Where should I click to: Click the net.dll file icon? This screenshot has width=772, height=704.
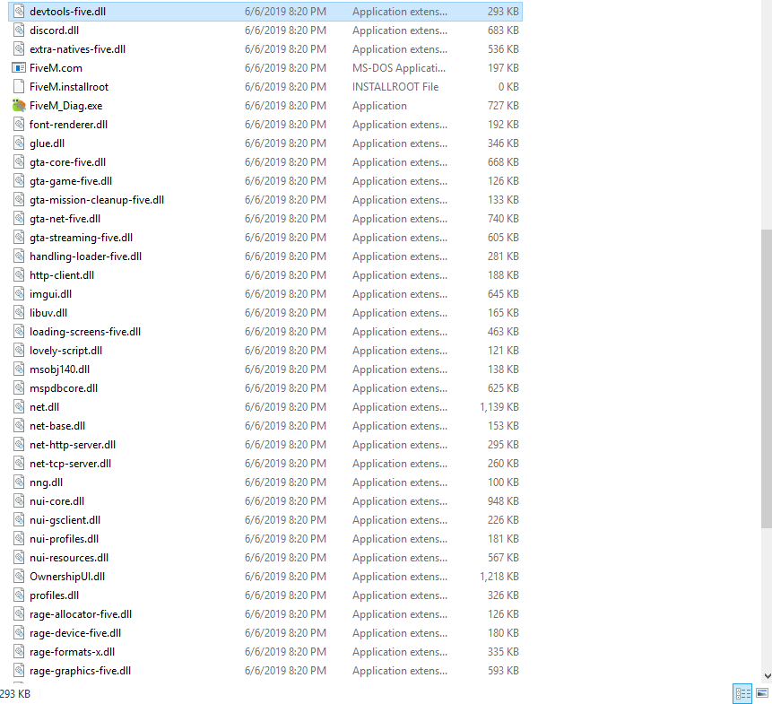pos(19,407)
